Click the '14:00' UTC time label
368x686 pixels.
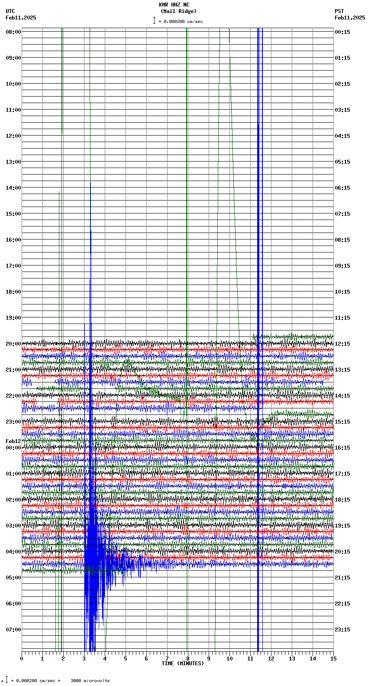coord(13,188)
